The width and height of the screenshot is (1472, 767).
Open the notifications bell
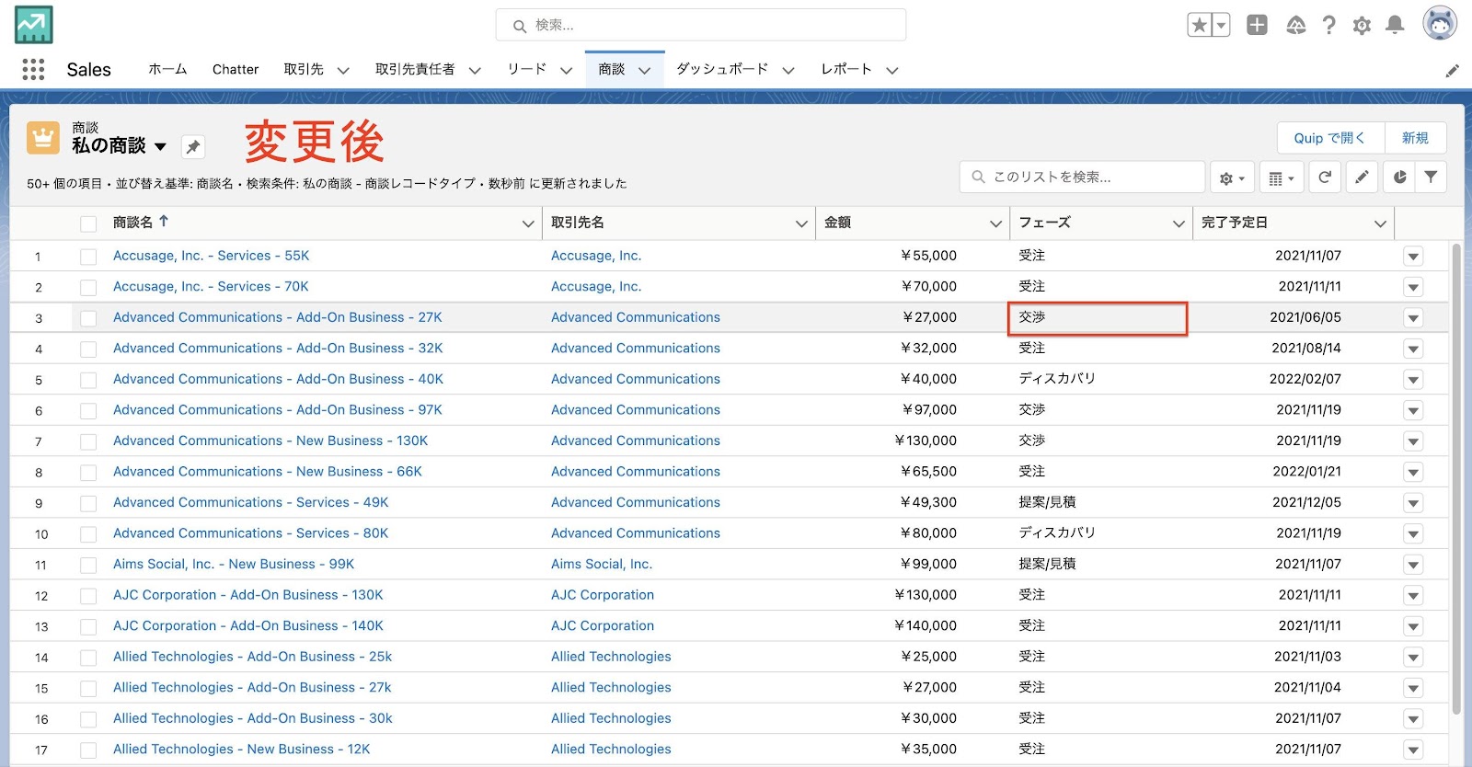tap(1395, 25)
